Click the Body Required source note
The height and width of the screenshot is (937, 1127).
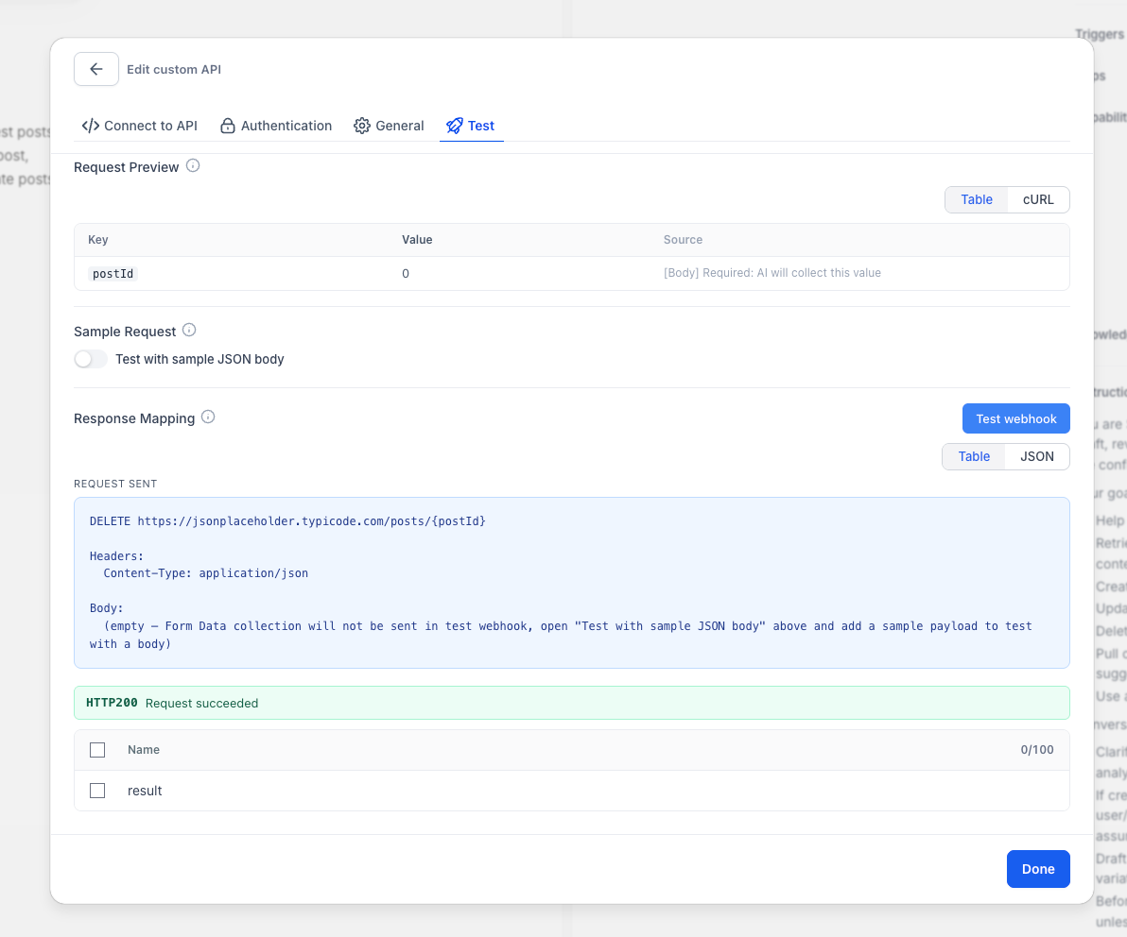772,273
